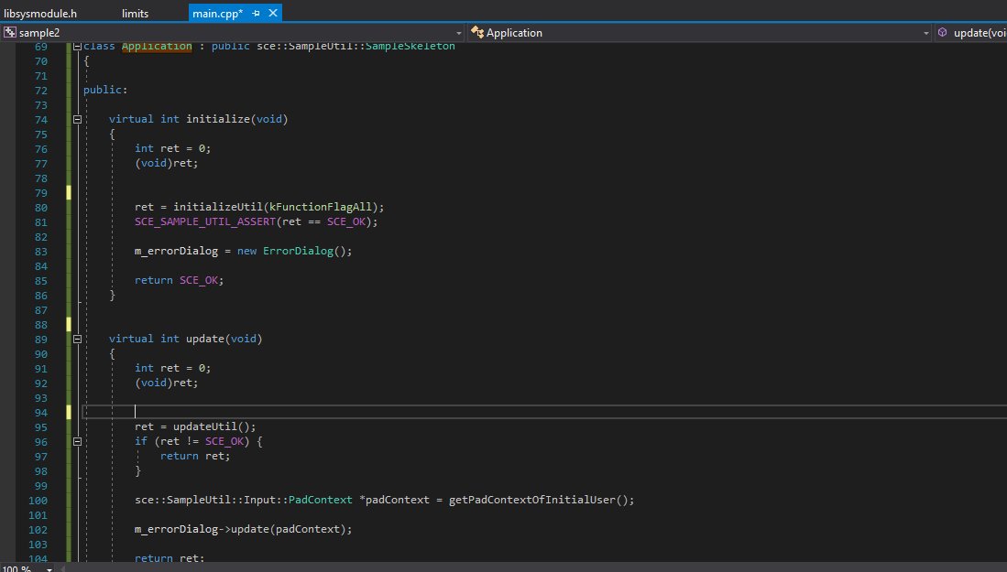Open the update(voi member dropdown
This screenshot has height=572, width=1007.
pyautogui.click(x=980, y=33)
